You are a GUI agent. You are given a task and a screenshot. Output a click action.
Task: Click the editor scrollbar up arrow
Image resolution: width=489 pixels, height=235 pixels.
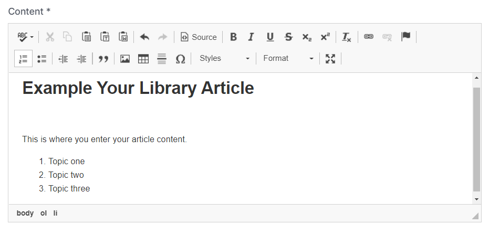(x=476, y=78)
